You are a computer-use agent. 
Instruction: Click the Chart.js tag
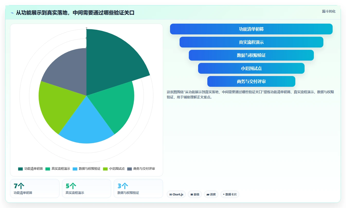[176, 194]
